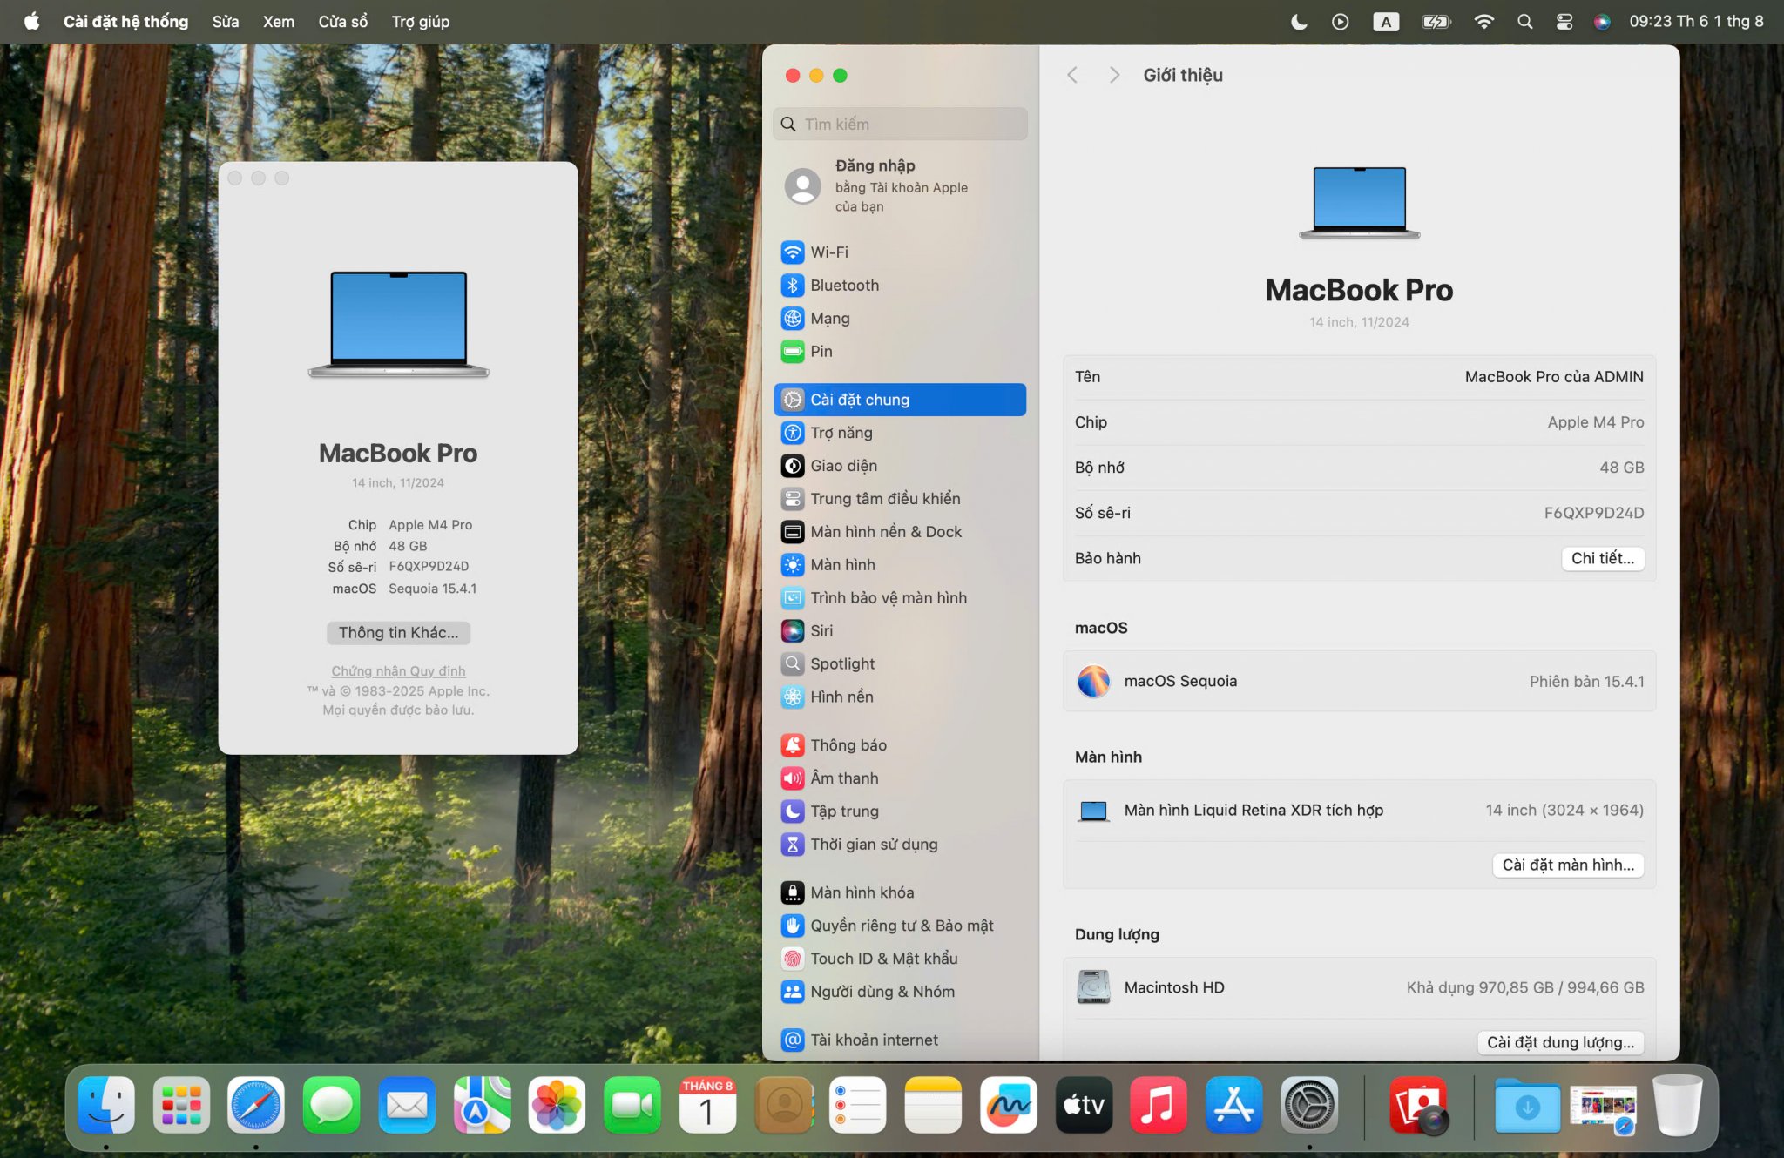This screenshot has width=1784, height=1158.
Task: Open Trợ năng accessibility settings
Action: click(900, 433)
